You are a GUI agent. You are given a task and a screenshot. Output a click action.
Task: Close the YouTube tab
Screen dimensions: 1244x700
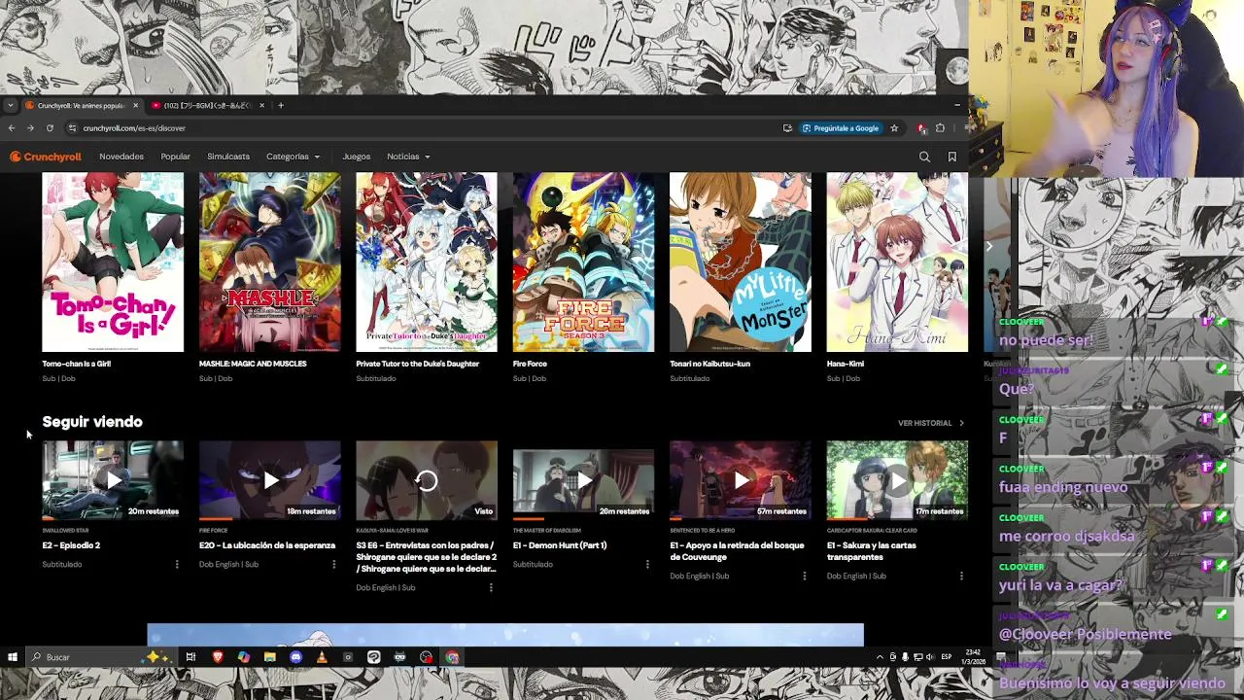[x=261, y=105]
